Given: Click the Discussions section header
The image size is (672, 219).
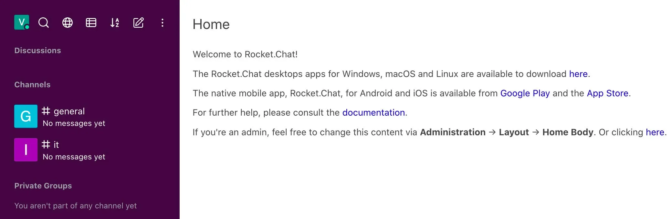Looking at the screenshot, I should coord(37,51).
